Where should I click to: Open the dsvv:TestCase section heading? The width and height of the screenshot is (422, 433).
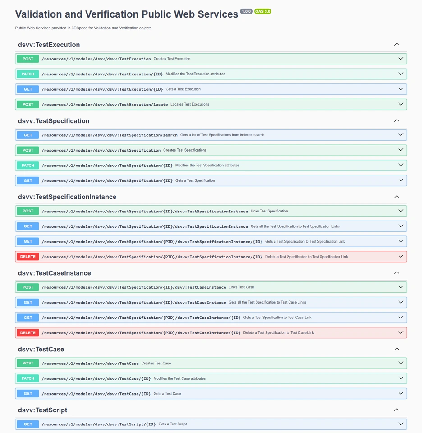41,349
